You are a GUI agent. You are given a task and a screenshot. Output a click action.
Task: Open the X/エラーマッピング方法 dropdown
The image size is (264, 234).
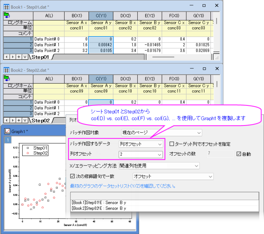coord(159,166)
